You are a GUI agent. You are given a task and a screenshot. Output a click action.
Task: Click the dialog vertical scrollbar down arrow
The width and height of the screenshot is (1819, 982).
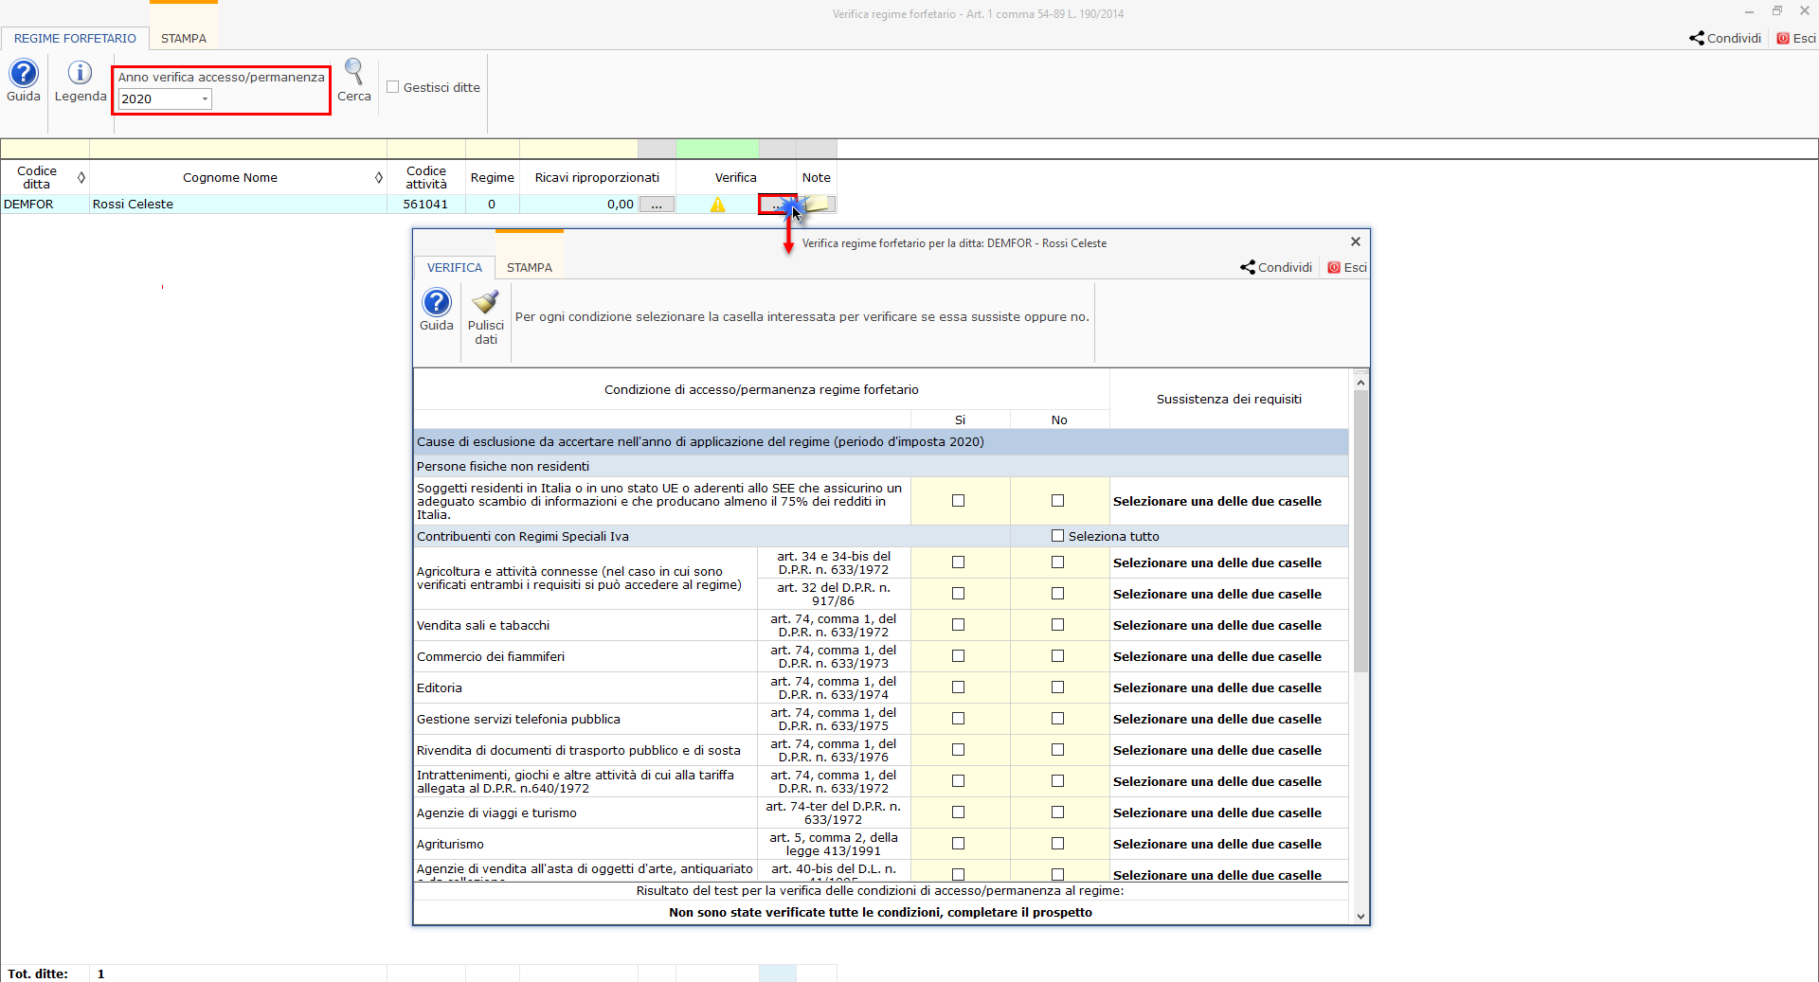tap(1360, 916)
